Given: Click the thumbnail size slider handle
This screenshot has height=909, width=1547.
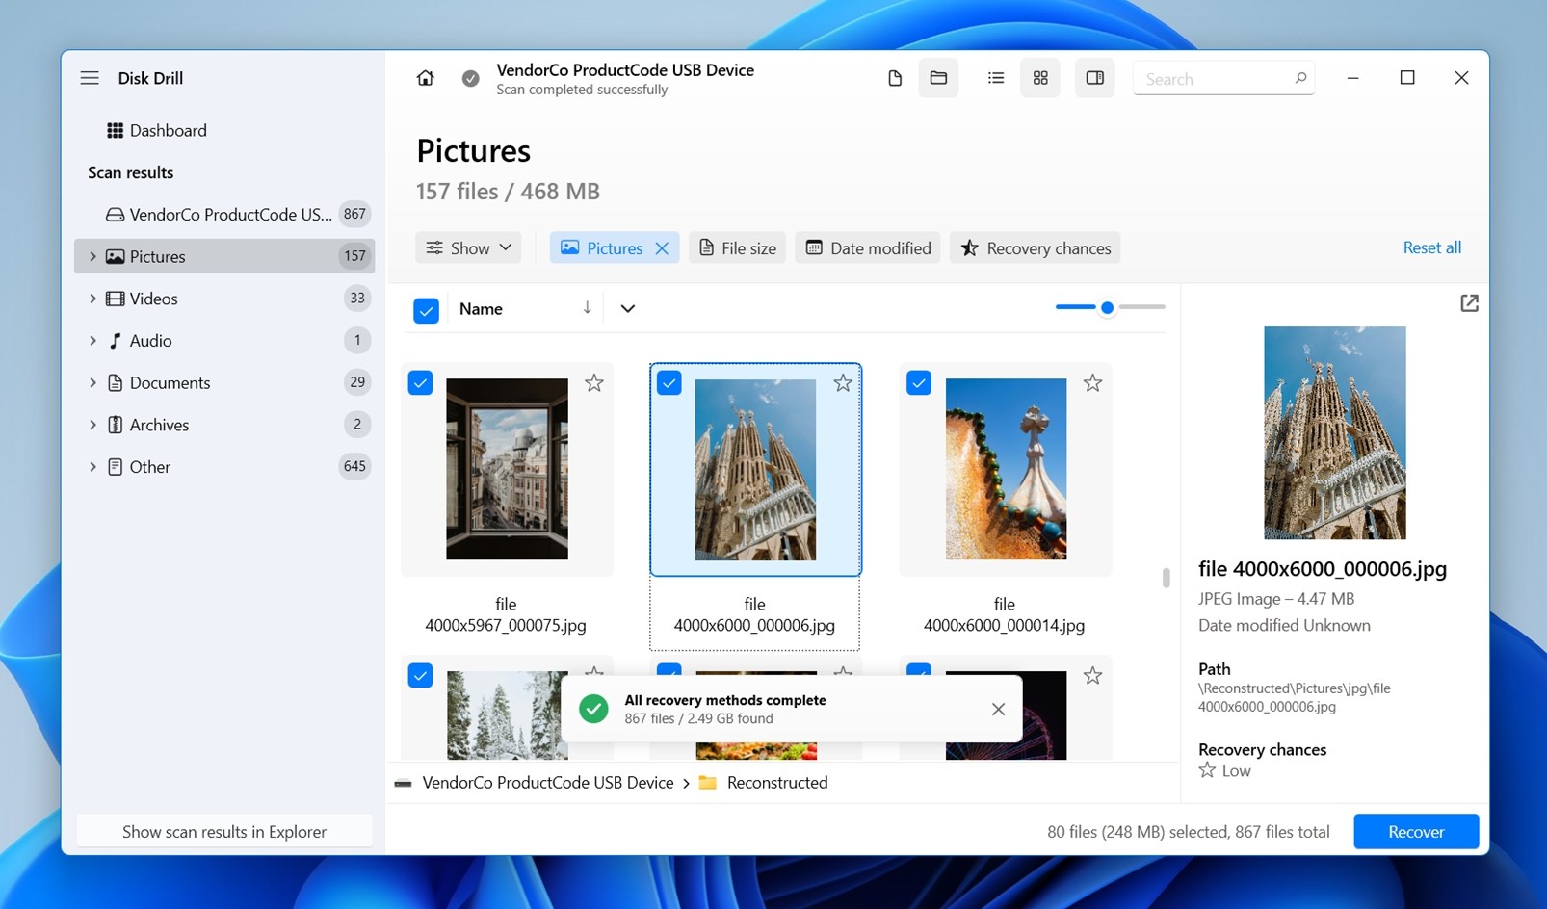Looking at the screenshot, I should 1108,307.
